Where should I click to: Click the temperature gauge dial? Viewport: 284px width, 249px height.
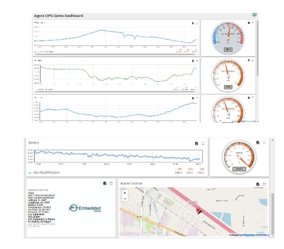point(228,38)
